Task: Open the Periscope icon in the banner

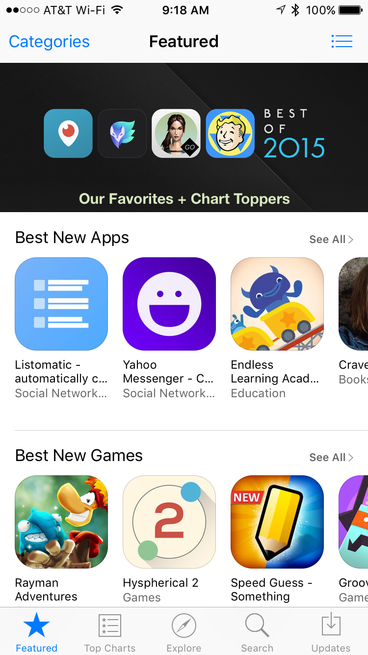Action: (68, 134)
